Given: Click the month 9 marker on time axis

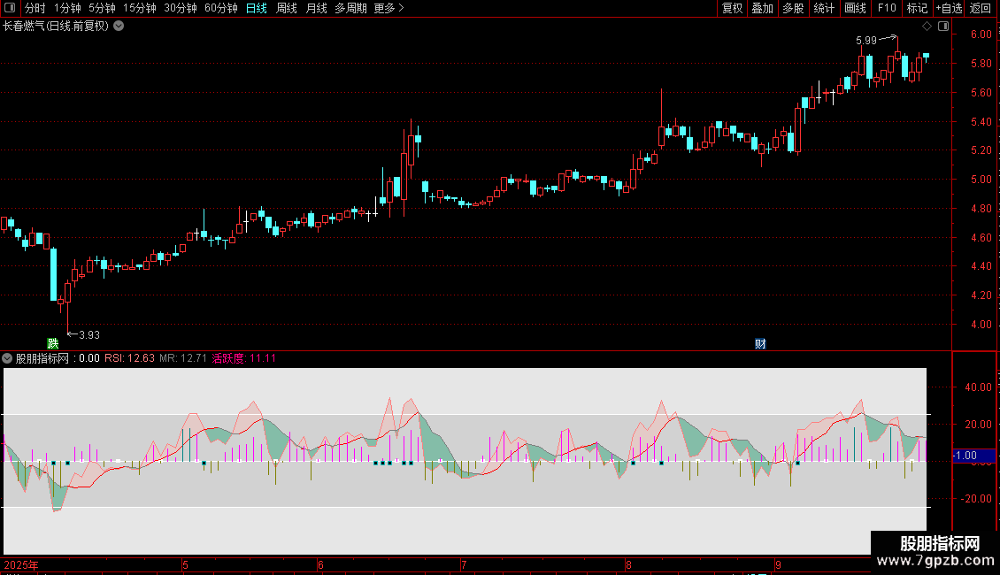Looking at the screenshot, I should [778, 564].
